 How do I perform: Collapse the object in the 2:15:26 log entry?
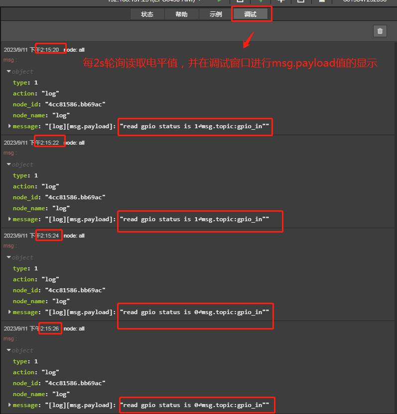pos(9,350)
